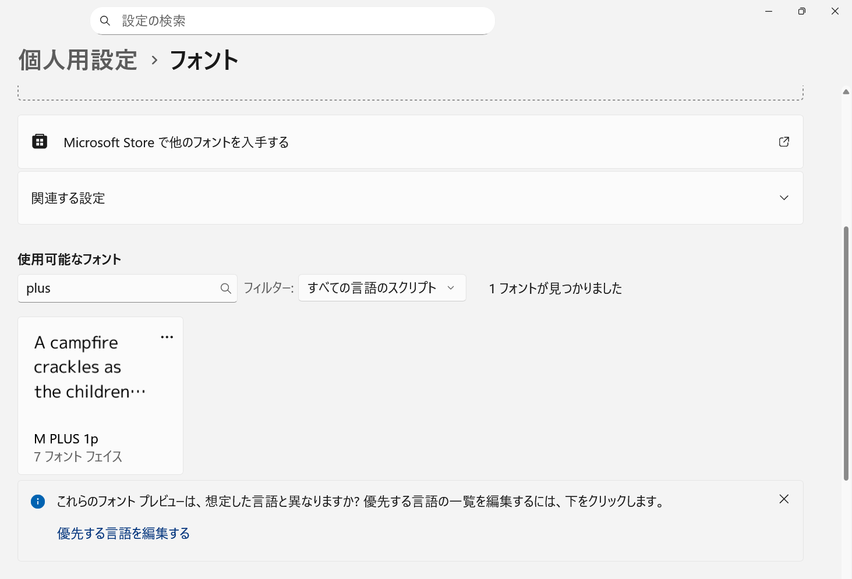Click the external link icon beside Microsoft Store

tap(784, 141)
